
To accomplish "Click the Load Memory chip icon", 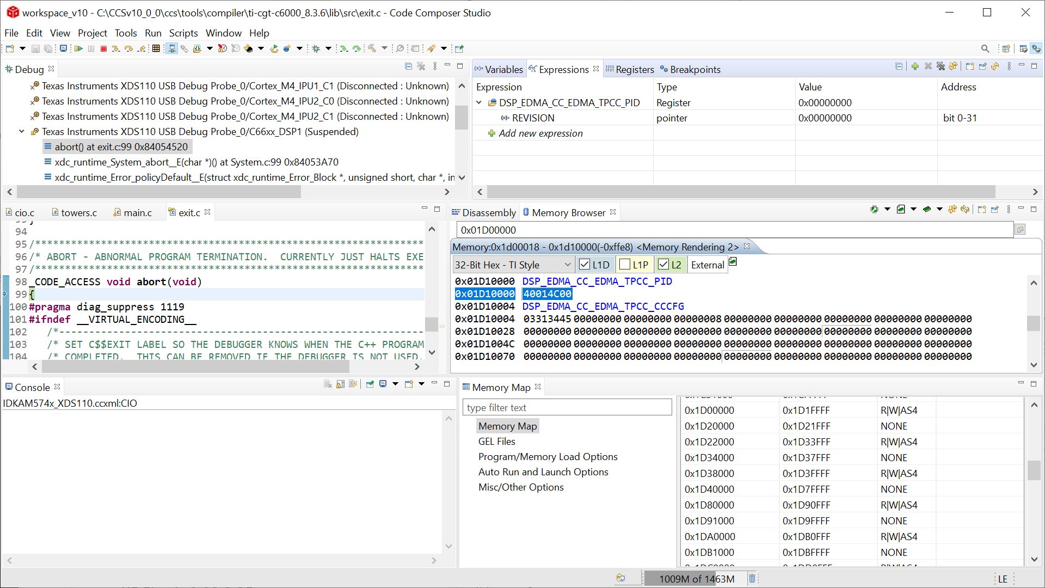I will coord(927,210).
